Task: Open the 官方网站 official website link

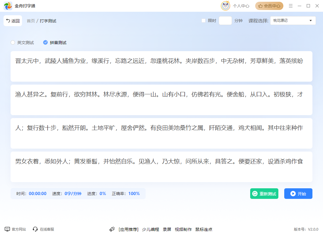Action: [x=19, y=229]
